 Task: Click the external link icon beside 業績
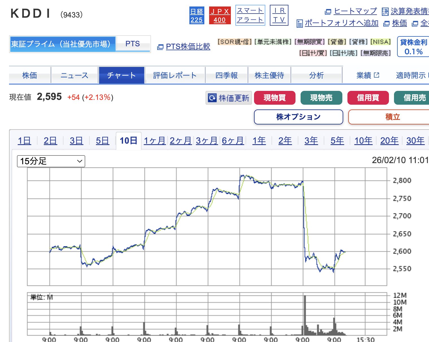click(x=377, y=75)
